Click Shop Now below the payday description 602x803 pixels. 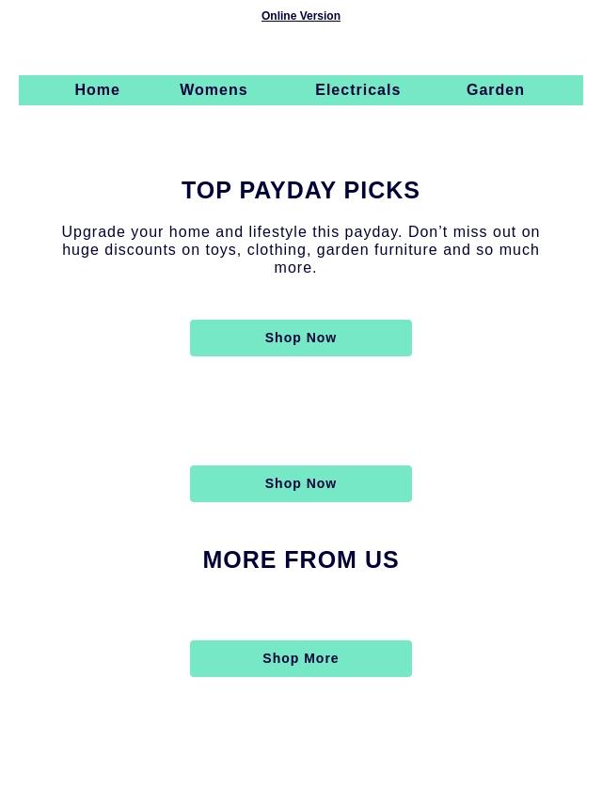coord(301,338)
